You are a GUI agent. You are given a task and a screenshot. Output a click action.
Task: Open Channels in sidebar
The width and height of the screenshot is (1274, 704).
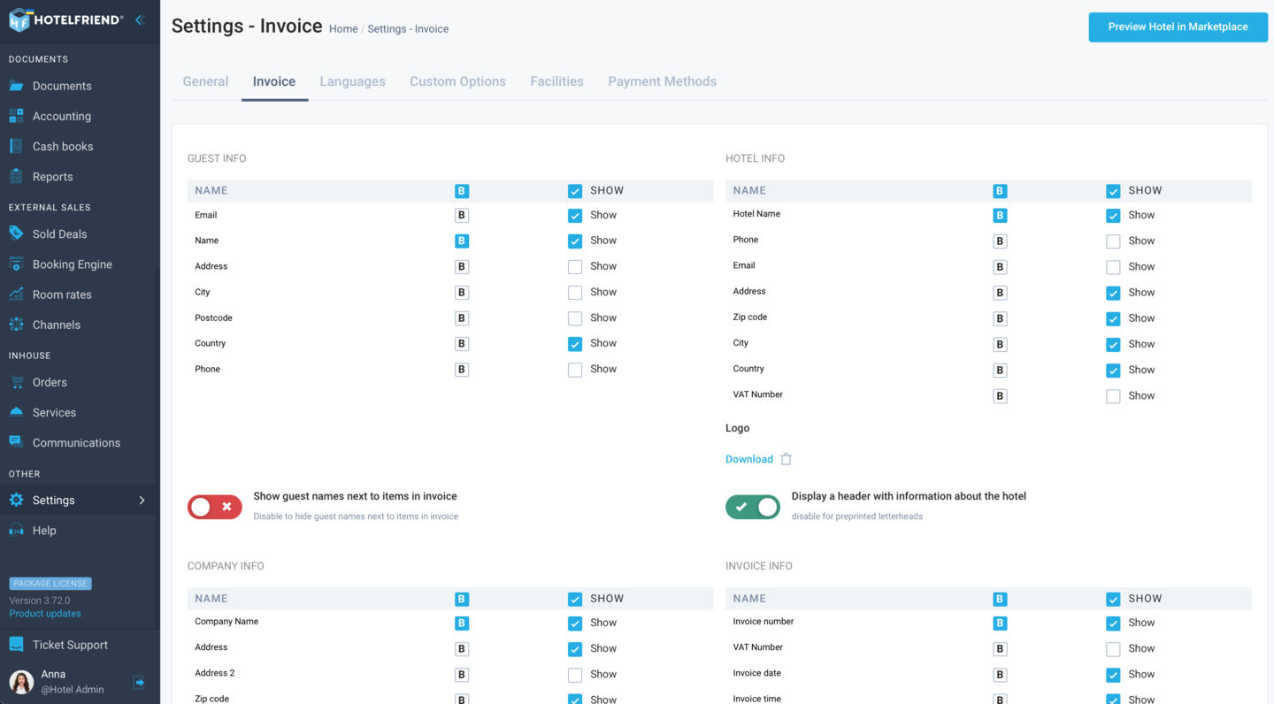point(57,325)
